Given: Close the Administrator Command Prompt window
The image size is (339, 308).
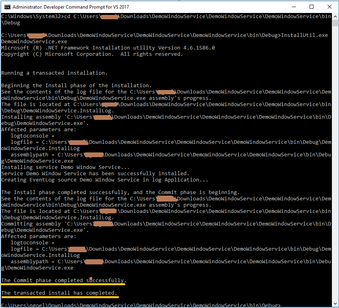Looking at the screenshot, I should [329, 7].
